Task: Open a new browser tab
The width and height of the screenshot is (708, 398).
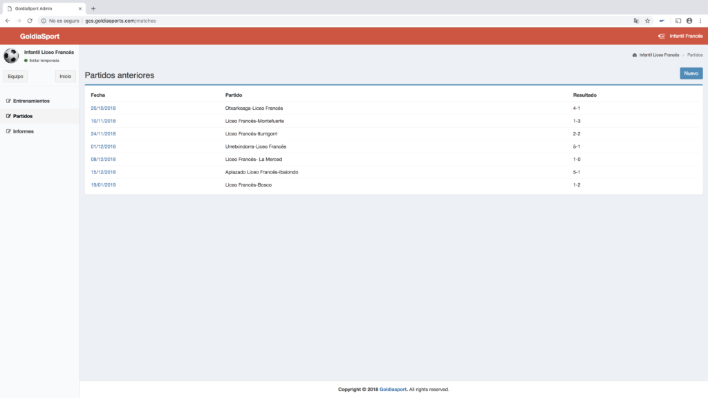Action: point(93,8)
